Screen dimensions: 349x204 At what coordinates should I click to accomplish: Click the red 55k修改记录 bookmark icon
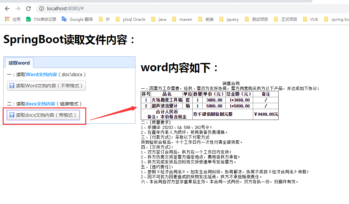click(x=28, y=19)
